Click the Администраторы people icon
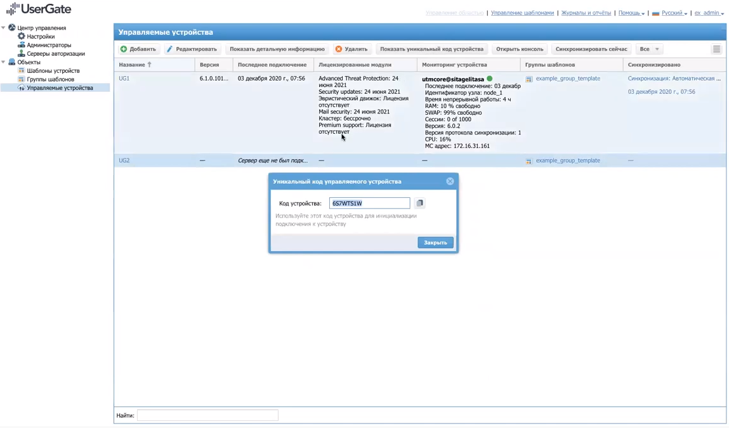Viewport: 729px width, 428px height. point(22,45)
